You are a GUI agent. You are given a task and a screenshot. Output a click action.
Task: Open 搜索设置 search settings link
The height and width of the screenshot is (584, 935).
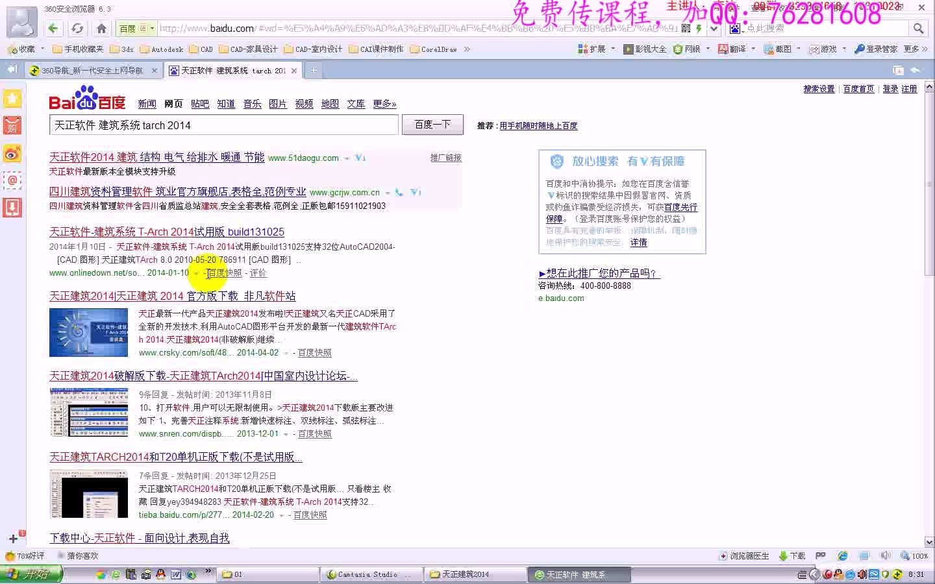pyautogui.click(x=819, y=89)
